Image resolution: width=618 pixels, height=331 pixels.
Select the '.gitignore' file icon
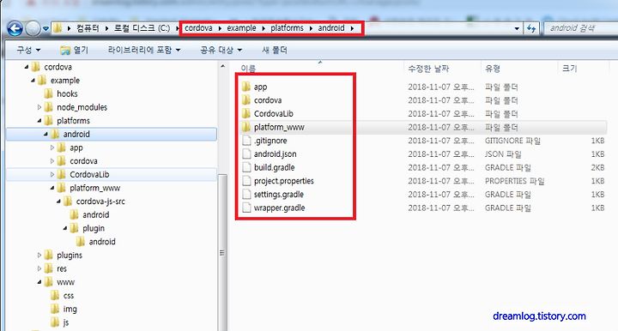point(246,141)
